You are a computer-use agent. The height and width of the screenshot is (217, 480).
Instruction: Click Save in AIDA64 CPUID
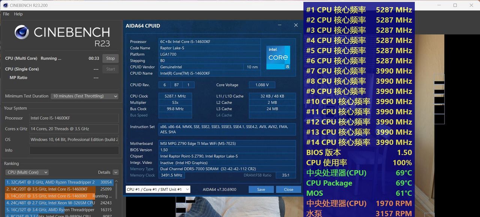click(x=261, y=189)
